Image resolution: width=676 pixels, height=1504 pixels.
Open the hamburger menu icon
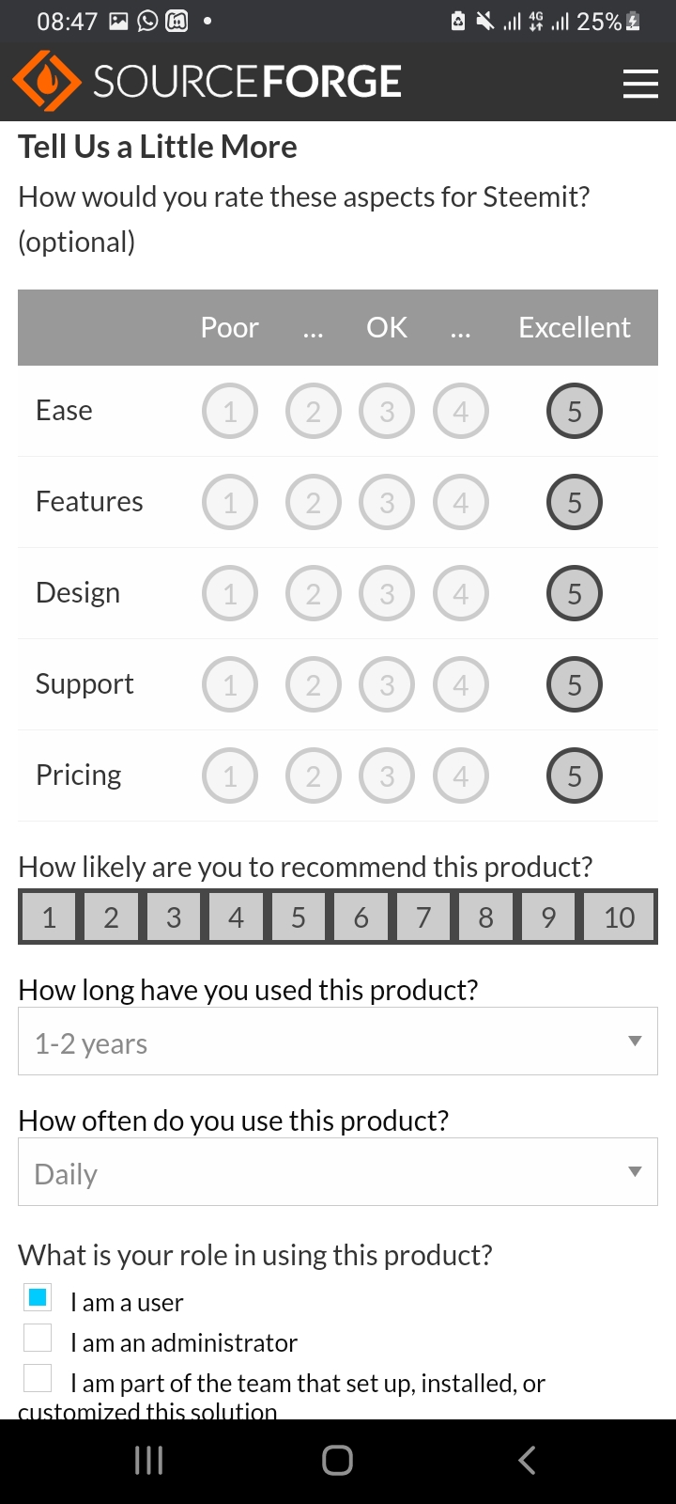point(640,83)
